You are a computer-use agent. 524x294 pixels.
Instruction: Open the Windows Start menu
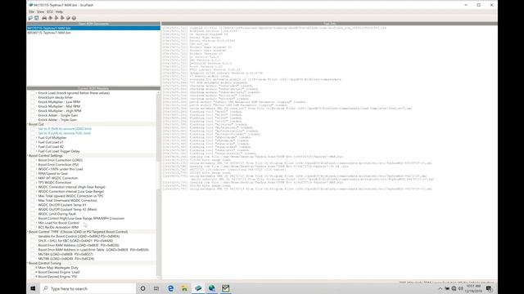click(x=33, y=288)
